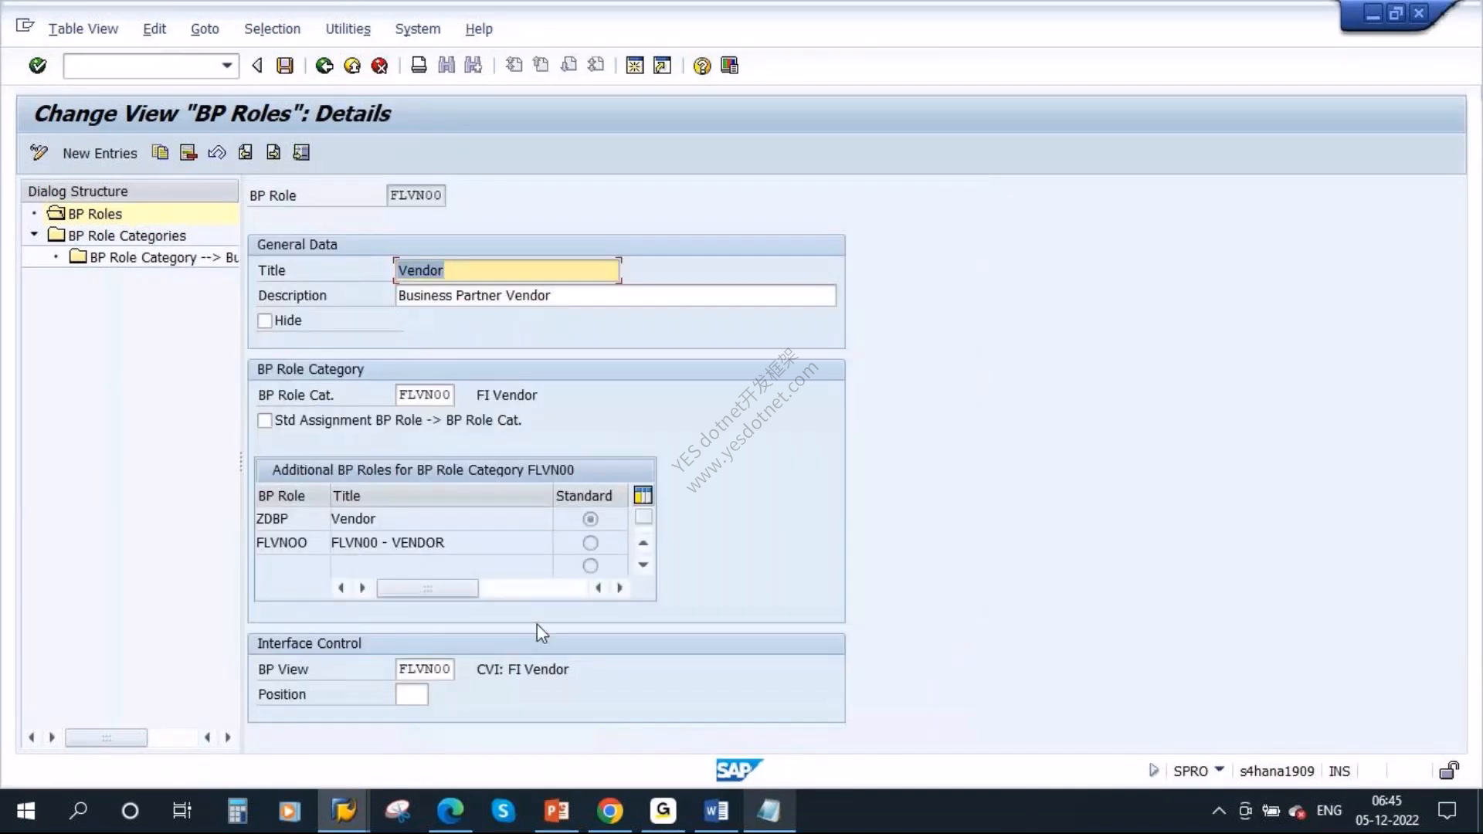Select BP Role Category --> Bu tree node

tap(154, 257)
